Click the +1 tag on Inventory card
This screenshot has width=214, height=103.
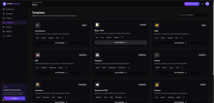click(x=65, y=97)
